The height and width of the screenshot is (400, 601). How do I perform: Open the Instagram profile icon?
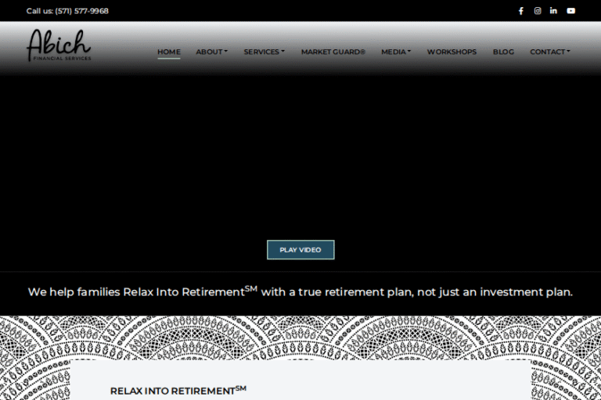(x=538, y=11)
